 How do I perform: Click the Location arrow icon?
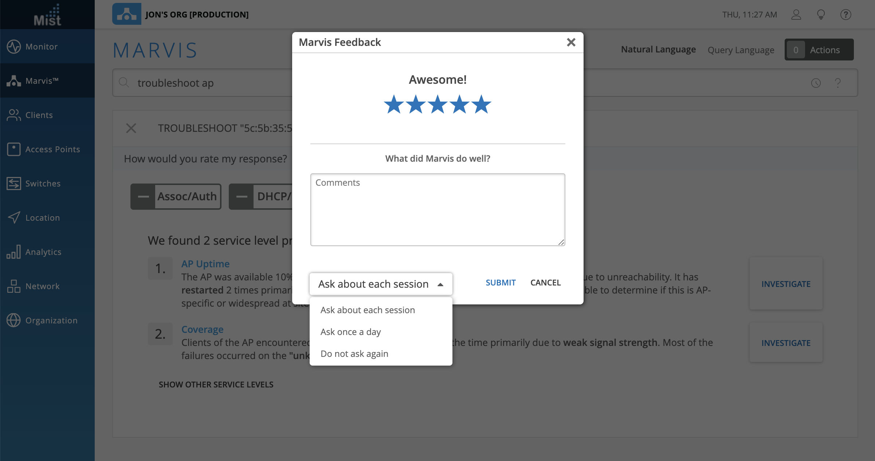click(x=14, y=218)
